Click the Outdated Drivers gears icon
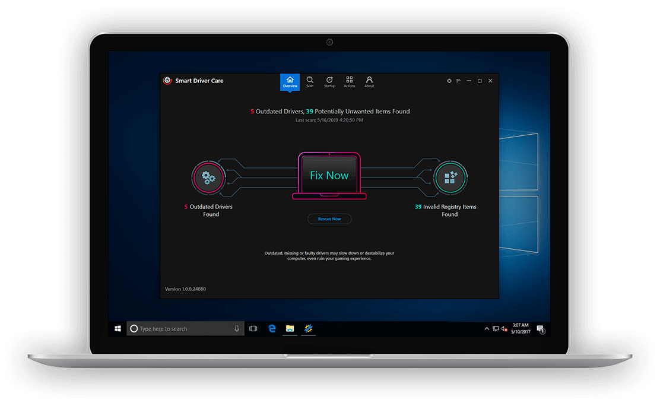 click(208, 177)
